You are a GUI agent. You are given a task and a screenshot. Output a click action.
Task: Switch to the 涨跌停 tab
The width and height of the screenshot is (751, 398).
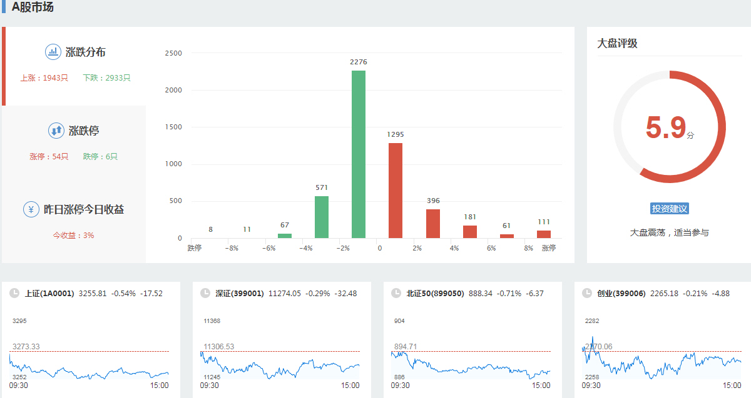pos(84,131)
